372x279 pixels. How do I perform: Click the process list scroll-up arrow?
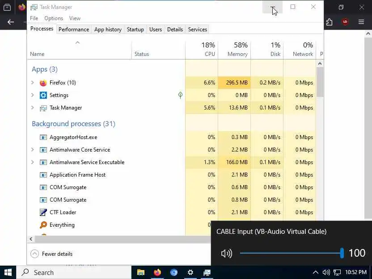pyautogui.click(x=320, y=63)
